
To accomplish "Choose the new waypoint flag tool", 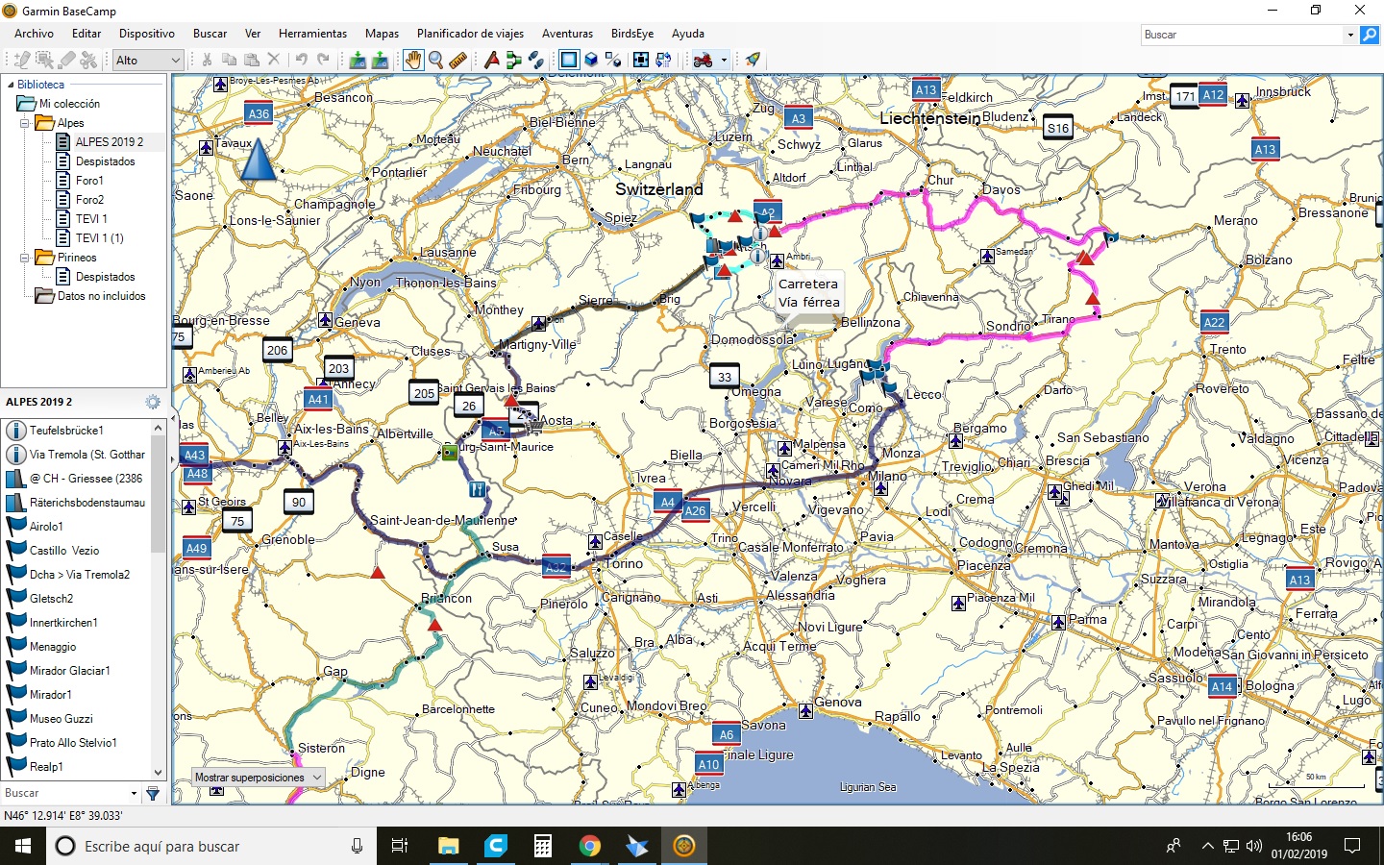I will pos(491,60).
